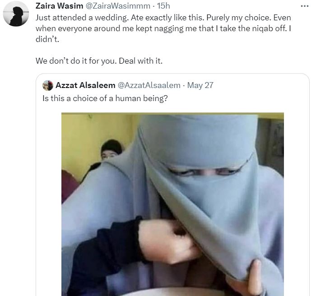Open Azzat Alsaleem's small avatar
The image size is (316, 296).
tap(48, 85)
